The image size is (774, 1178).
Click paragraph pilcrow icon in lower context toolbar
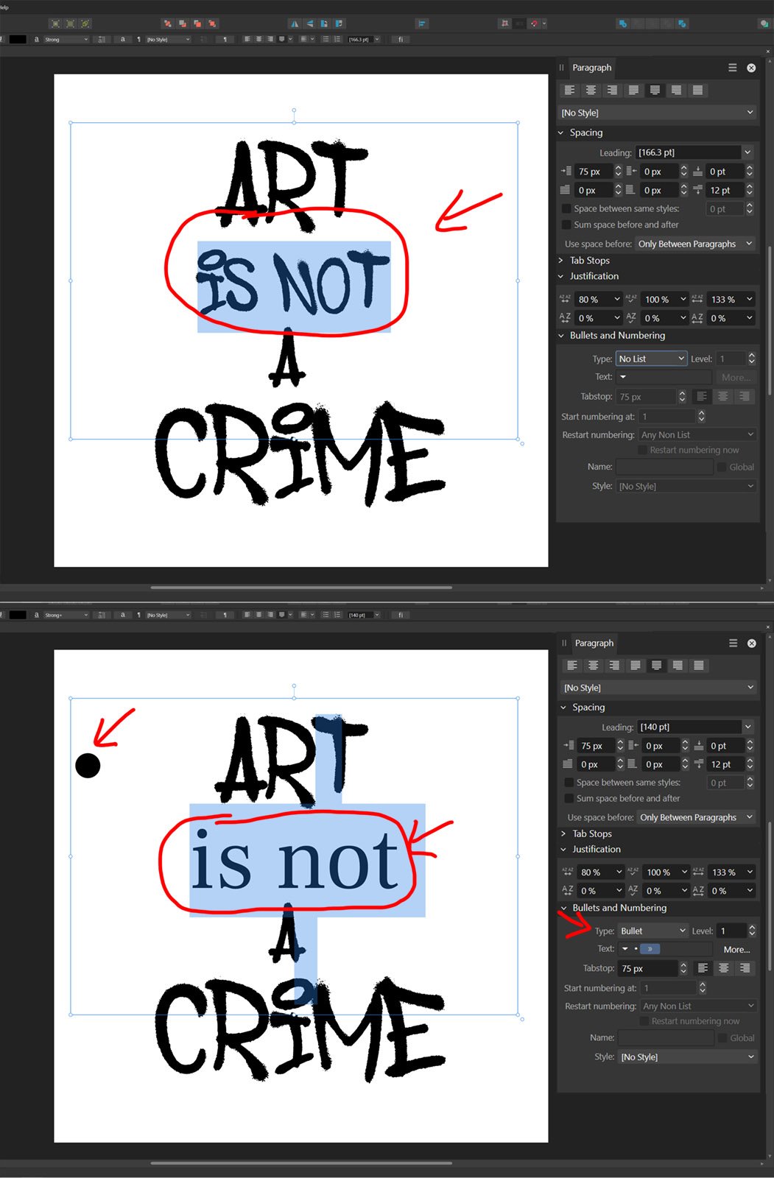(x=225, y=615)
